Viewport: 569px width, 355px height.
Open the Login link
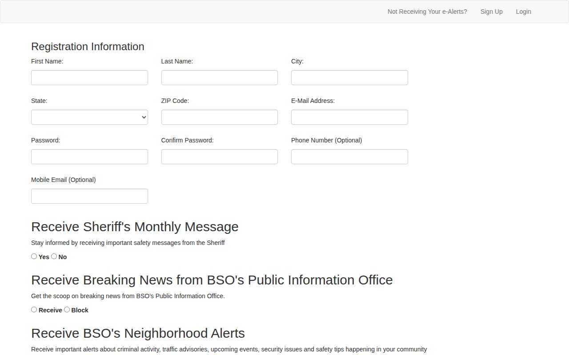tap(523, 12)
